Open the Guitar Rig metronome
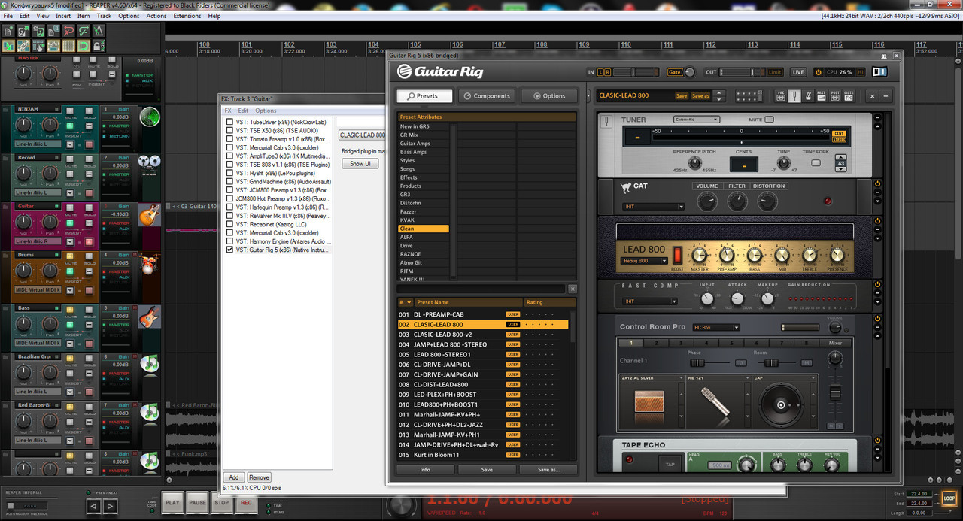Image resolution: width=963 pixels, height=521 pixels. pyautogui.click(x=807, y=96)
